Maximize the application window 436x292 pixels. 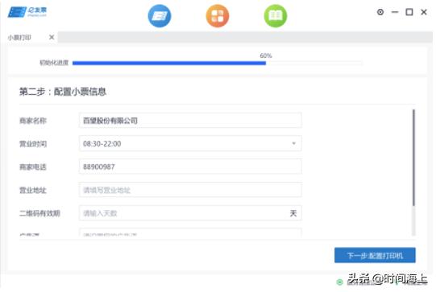409,12
